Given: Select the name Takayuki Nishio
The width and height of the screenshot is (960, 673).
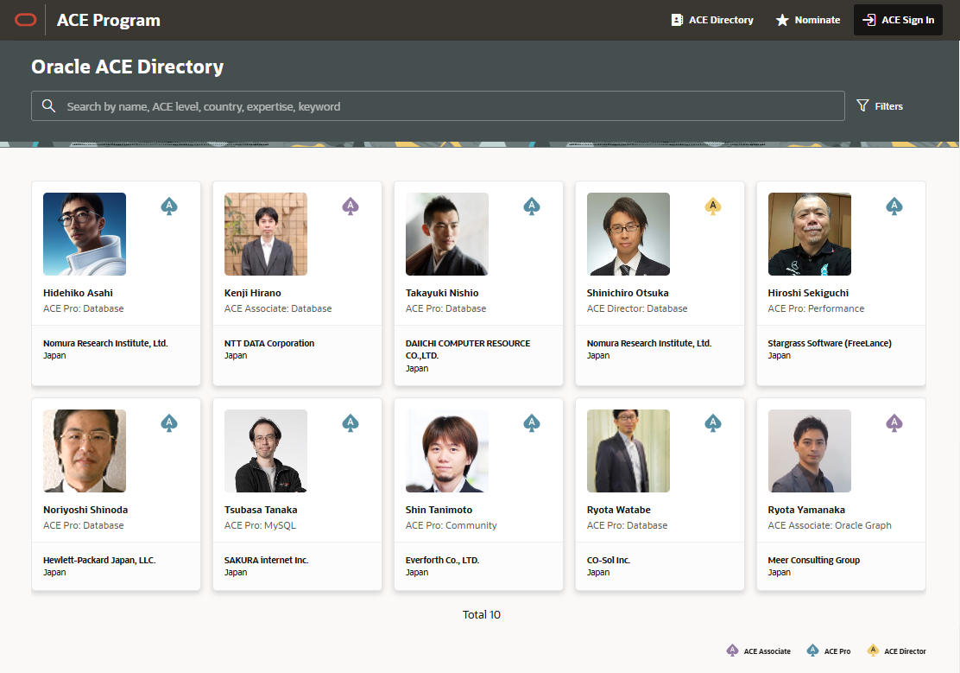Looking at the screenshot, I should pyautogui.click(x=442, y=293).
